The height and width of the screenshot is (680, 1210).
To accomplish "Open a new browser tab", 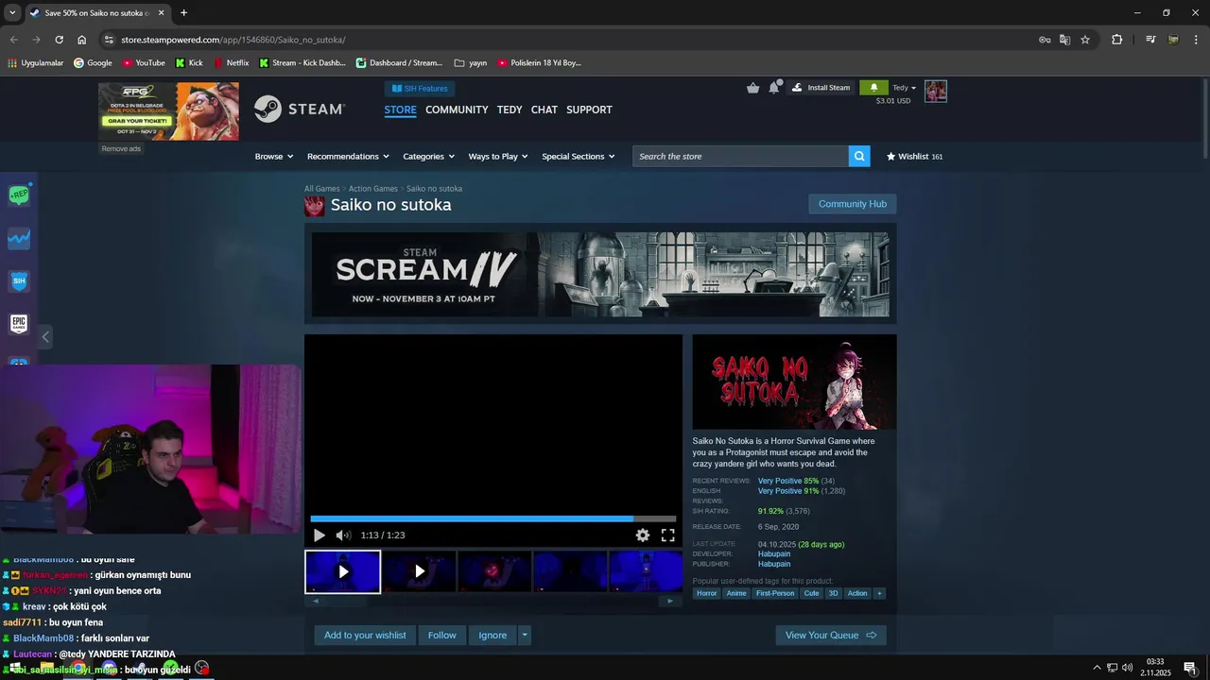I will (x=183, y=13).
